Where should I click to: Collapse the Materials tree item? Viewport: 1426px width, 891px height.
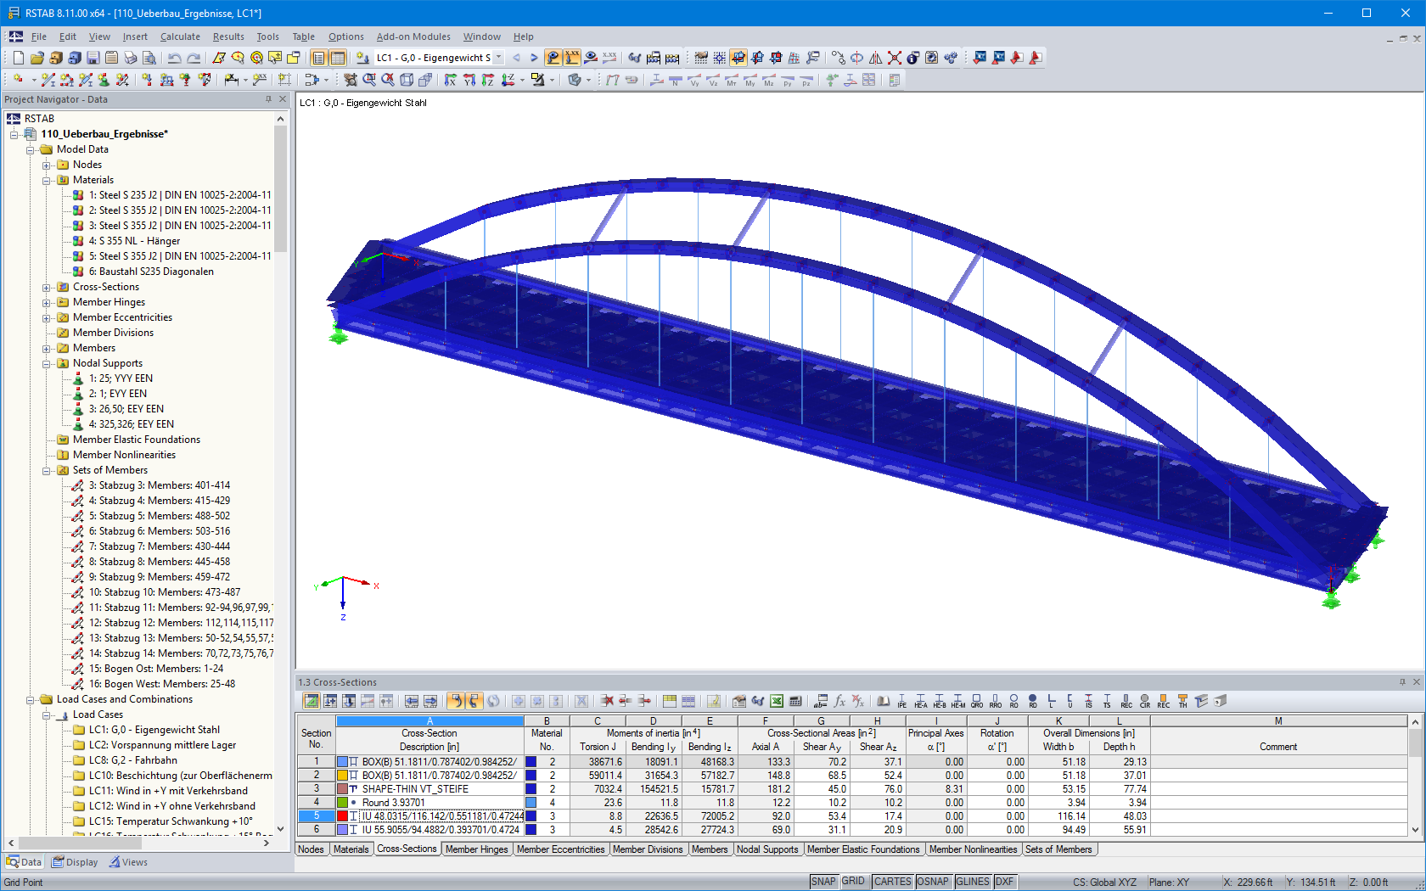(x=47, y=181)
